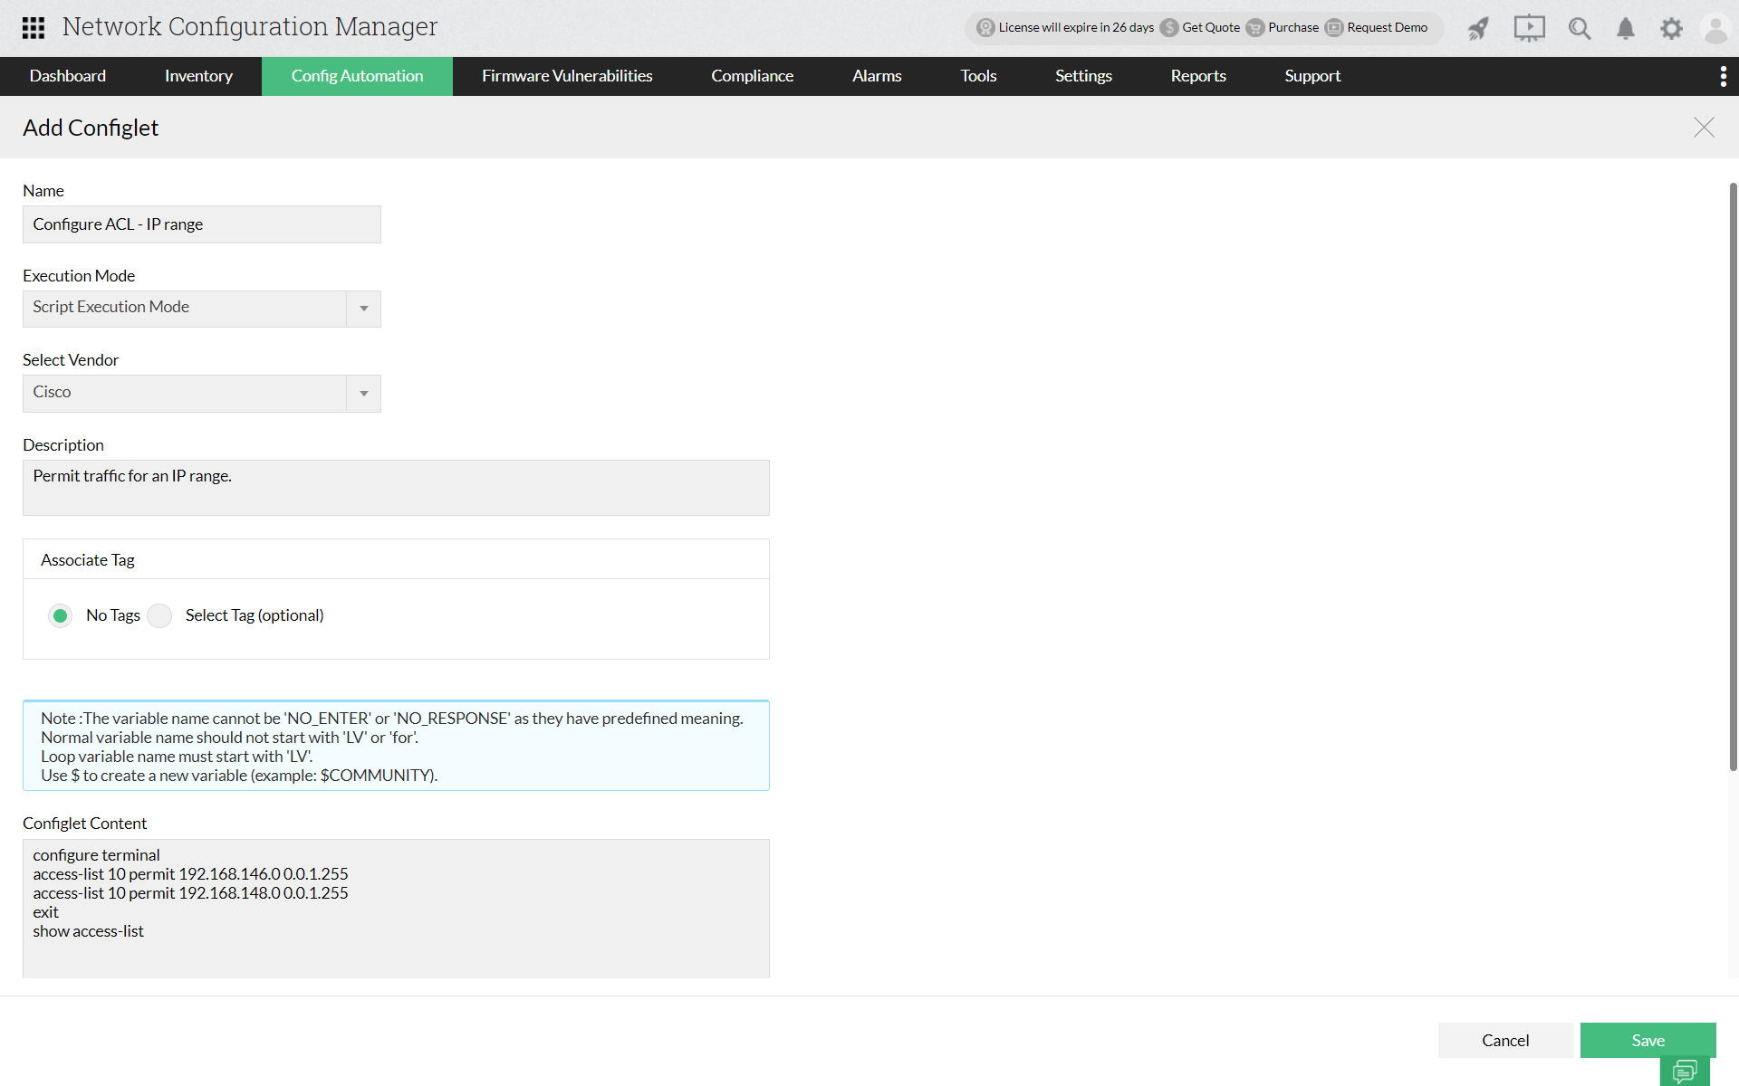Viewport: 1739px width, 1086px height.
Task: Expand the Select Vendor dropdown
Action: point(363,394)
